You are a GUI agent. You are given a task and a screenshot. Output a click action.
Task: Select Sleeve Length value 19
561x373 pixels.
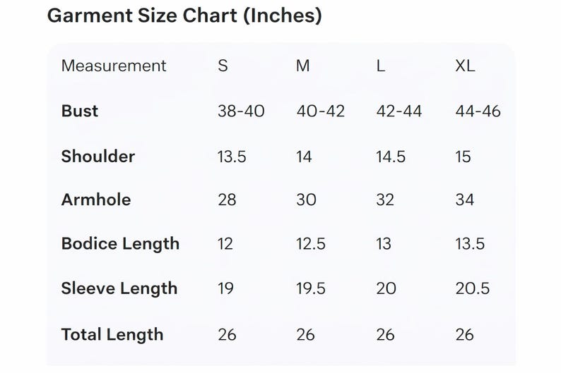coord(226,288)
